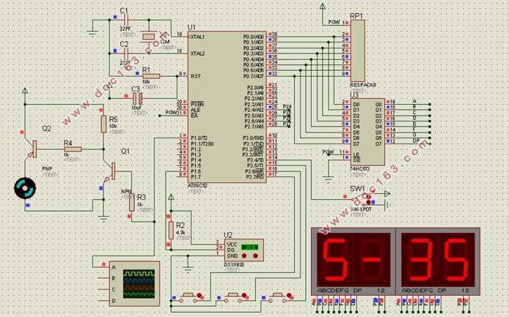Click the ALE pin label

pyautogui.click(x=195, y=111)
